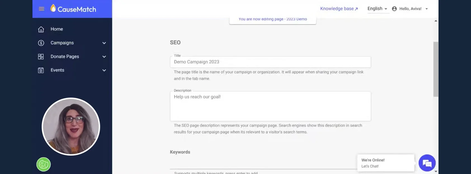471x174 pixels.
Task: Click the SEO Title input field
Action: [x=270, y=62]
